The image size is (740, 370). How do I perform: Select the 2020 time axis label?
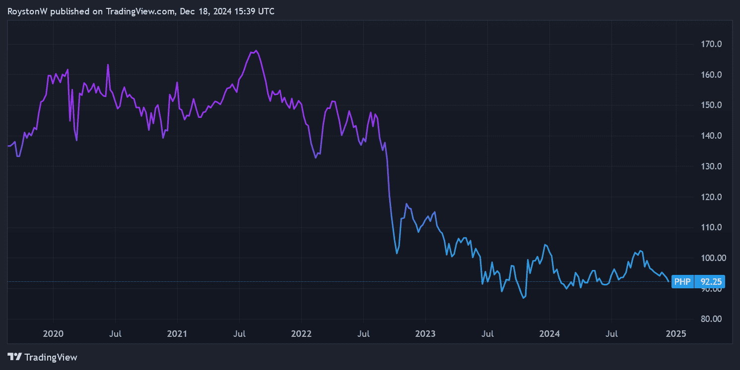[53, 334]
